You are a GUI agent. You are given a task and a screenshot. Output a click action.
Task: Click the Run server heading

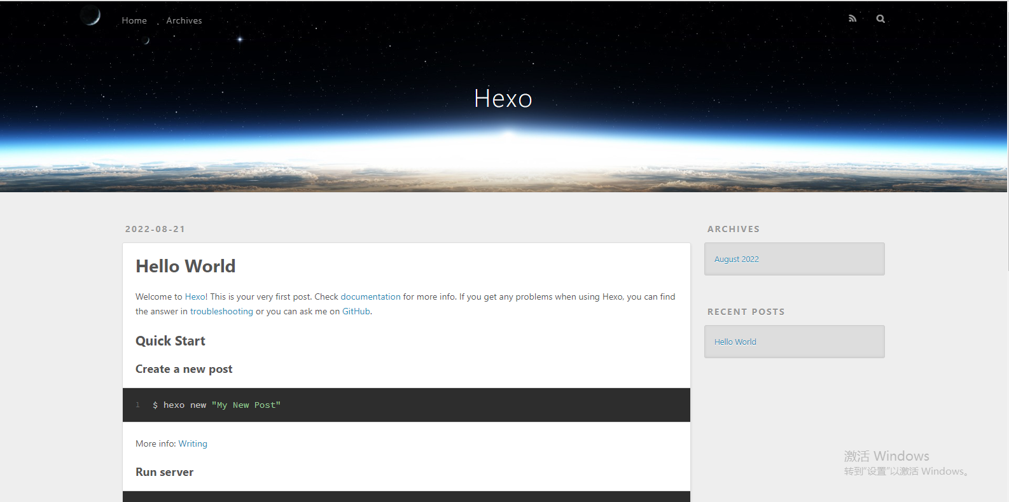164,472
